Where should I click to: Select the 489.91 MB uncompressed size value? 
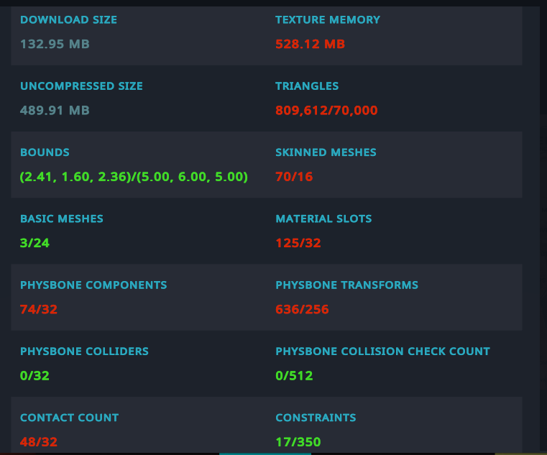click(x=55, y=111)
